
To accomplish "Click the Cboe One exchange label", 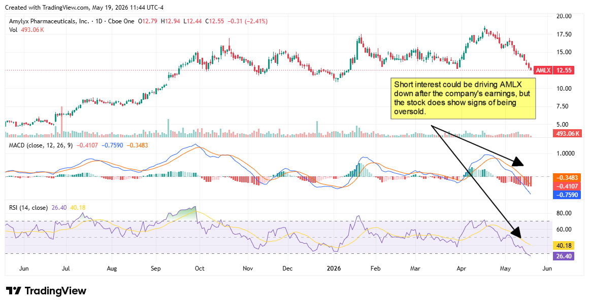I will 121,21.
